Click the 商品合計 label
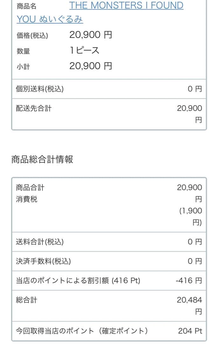Screen dimensions: 216x344 tap(30, 188)
